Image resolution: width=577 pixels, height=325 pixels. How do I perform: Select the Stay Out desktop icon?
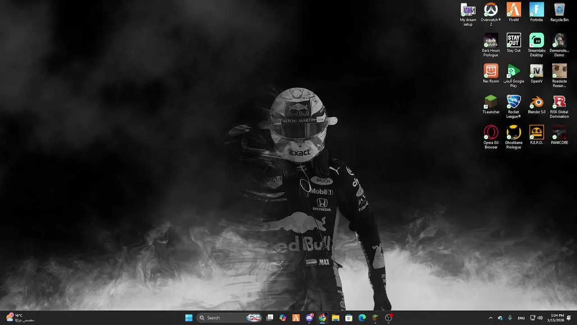pyautogui.click(x=514, y=43)
